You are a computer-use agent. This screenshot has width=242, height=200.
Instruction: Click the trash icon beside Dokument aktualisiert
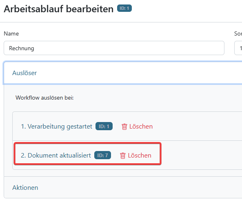[123, 156]
